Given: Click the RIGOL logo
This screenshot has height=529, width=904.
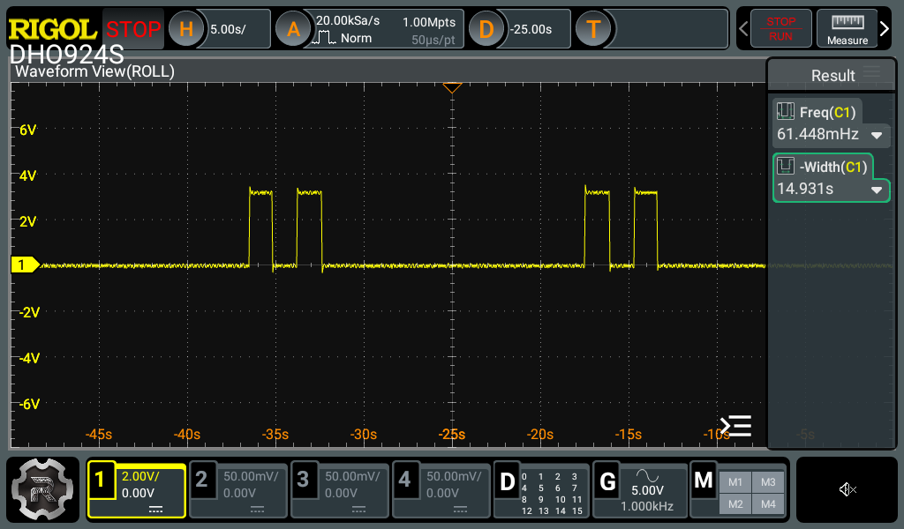Looking at the screenshot, I should click(52, 29).
